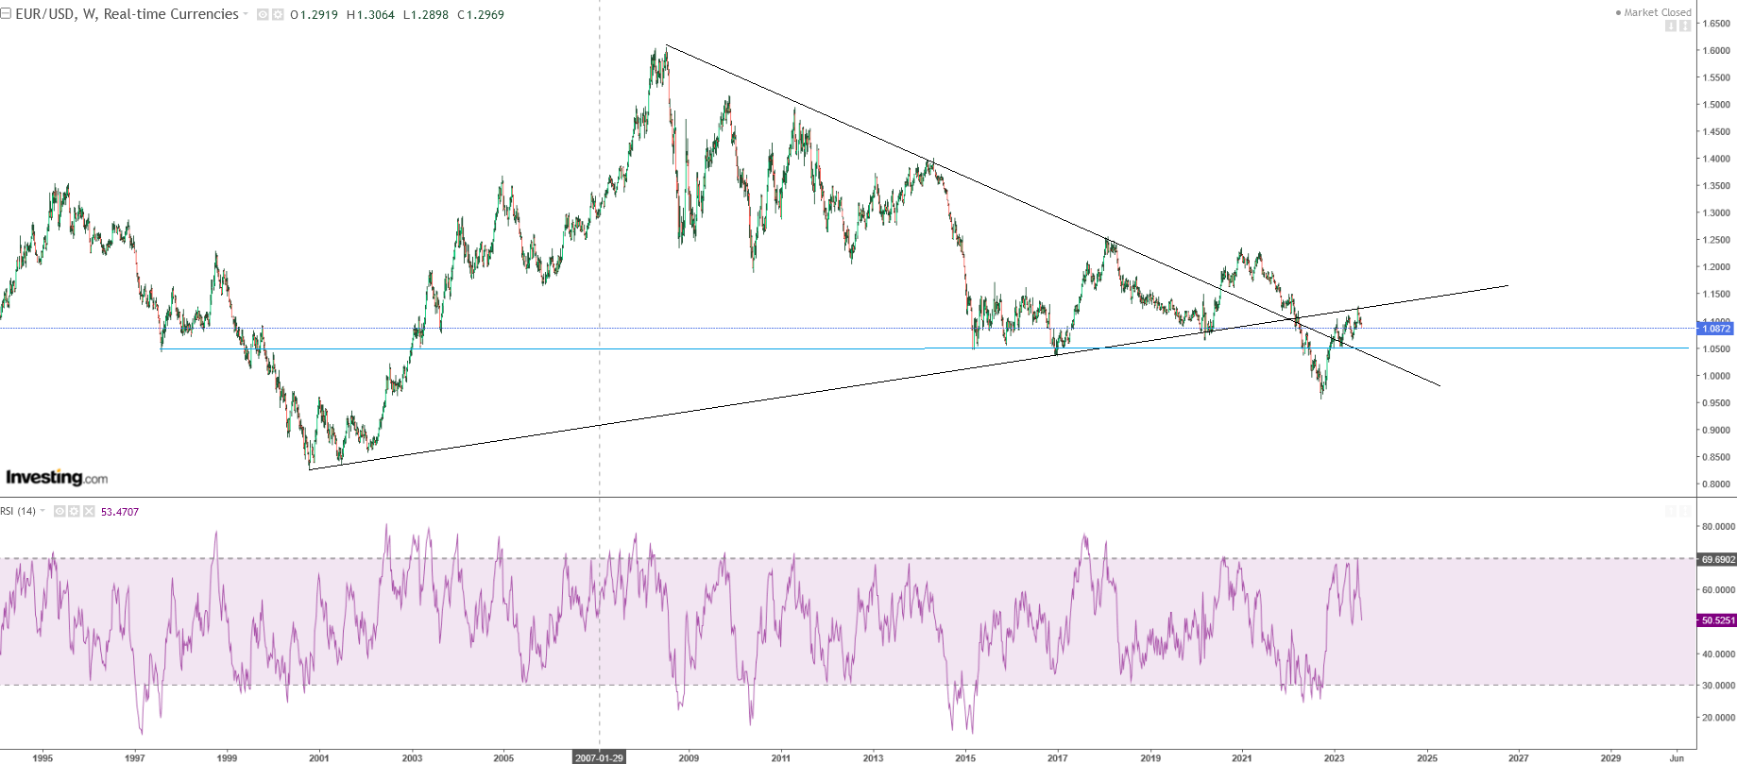Open the RSI indicator settings gear

[x=74, y=512]
